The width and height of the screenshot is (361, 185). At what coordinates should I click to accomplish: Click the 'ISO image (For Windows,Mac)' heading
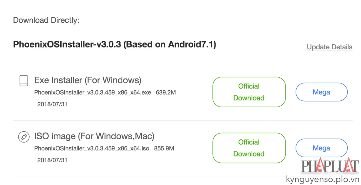pos(94,136)
